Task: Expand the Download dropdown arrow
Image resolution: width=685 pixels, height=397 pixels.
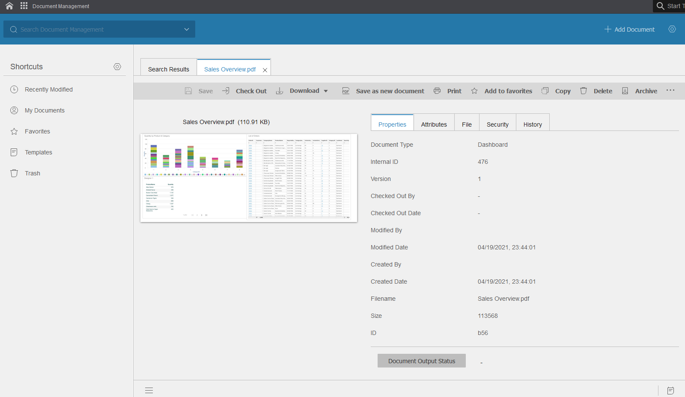Action: pos(326,91)
